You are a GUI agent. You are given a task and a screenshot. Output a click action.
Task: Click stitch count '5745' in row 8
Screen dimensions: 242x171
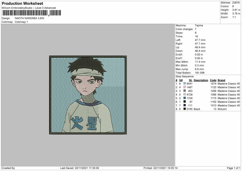(190, 109)
